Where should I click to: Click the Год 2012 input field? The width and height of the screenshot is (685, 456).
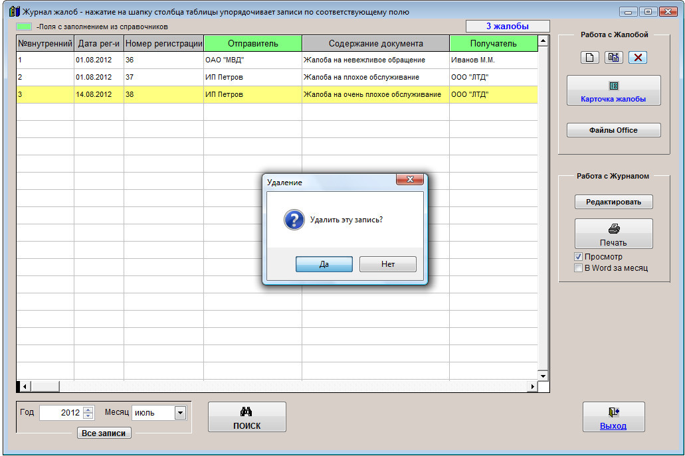coord(60,413)
